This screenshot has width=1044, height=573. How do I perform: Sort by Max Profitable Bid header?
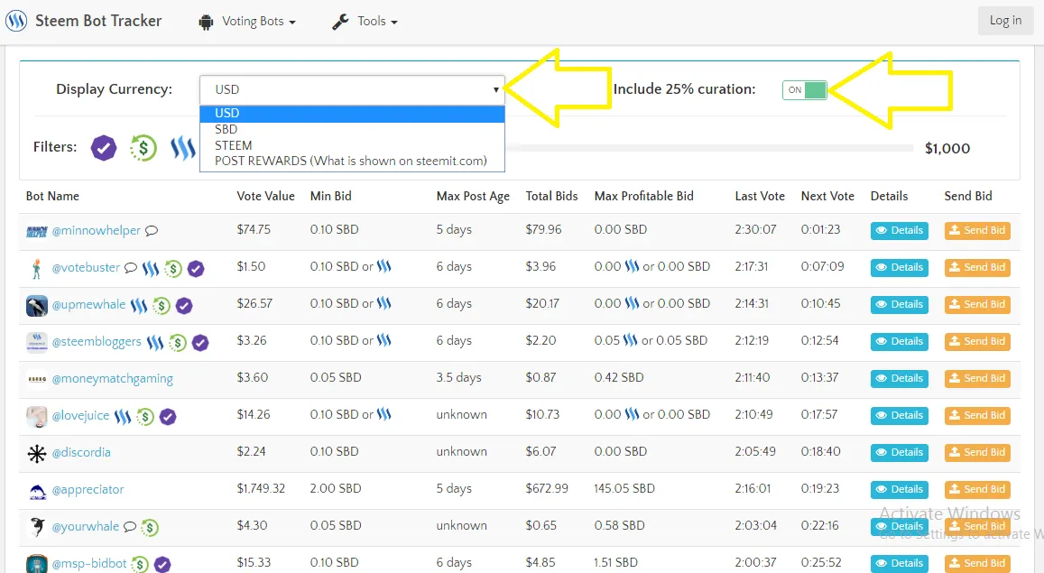[x=644, y=196]
